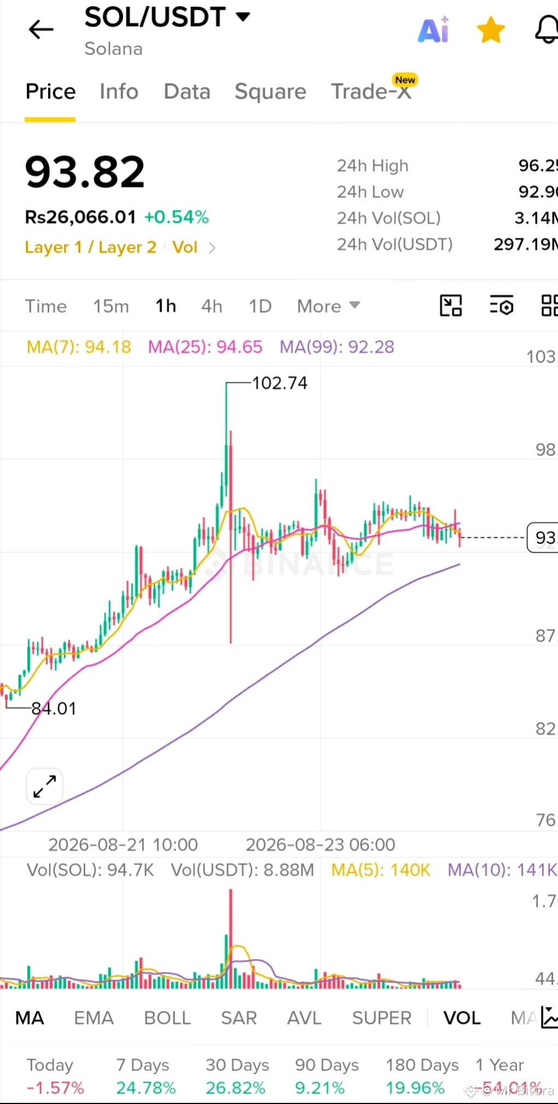Click the 30 Days 26.82% performance
This screenshot has width=558, height=1104.
[x=237, y=1076]
